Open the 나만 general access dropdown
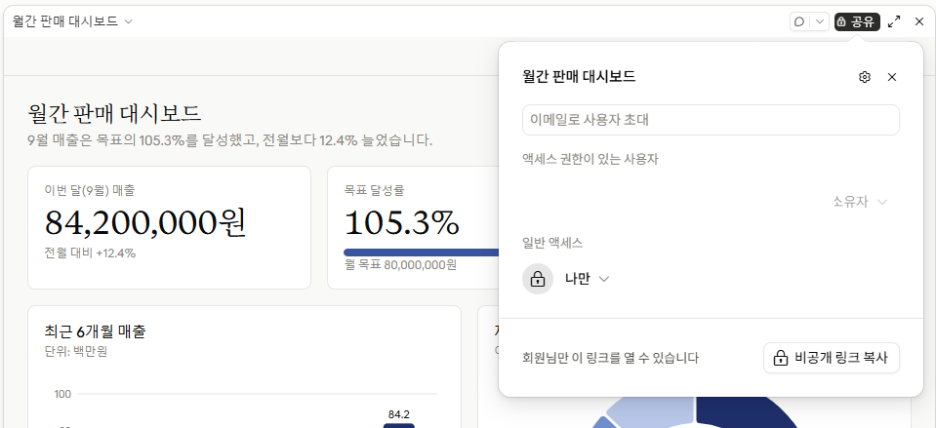Screen dimensions: 936x428 587,279
